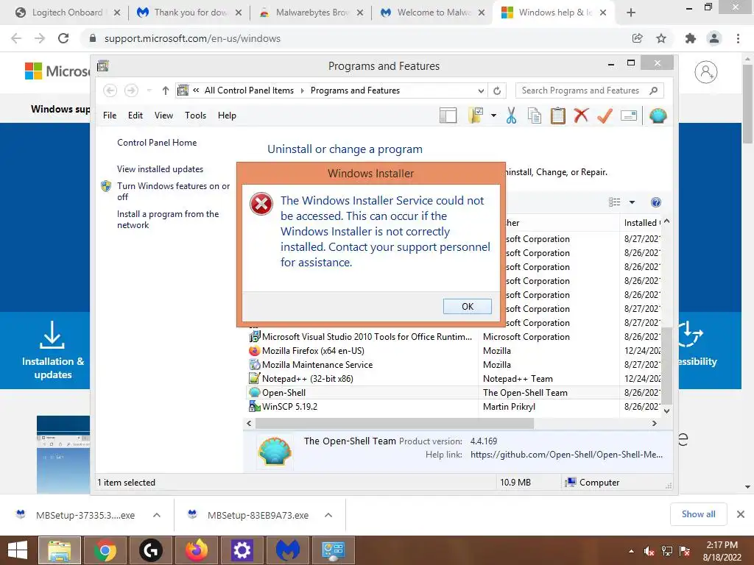Expand the view options dropdown arrow

[632, 202]
